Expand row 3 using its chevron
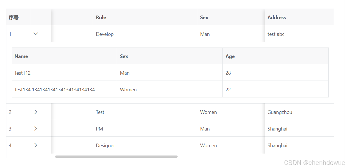This screenshot has width=346, height=168. click(36, 129)
